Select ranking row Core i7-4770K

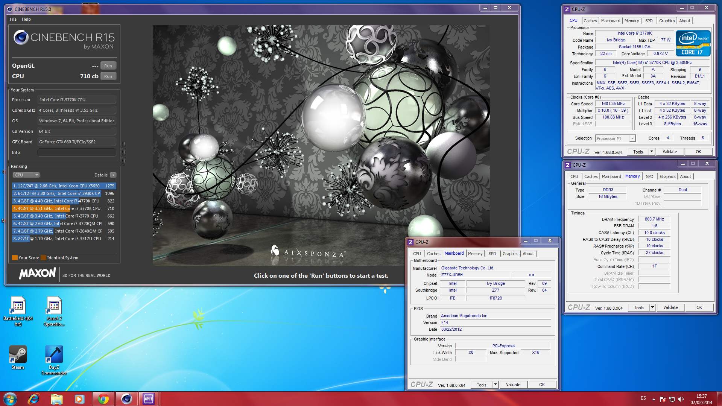[x=64, y=201]
